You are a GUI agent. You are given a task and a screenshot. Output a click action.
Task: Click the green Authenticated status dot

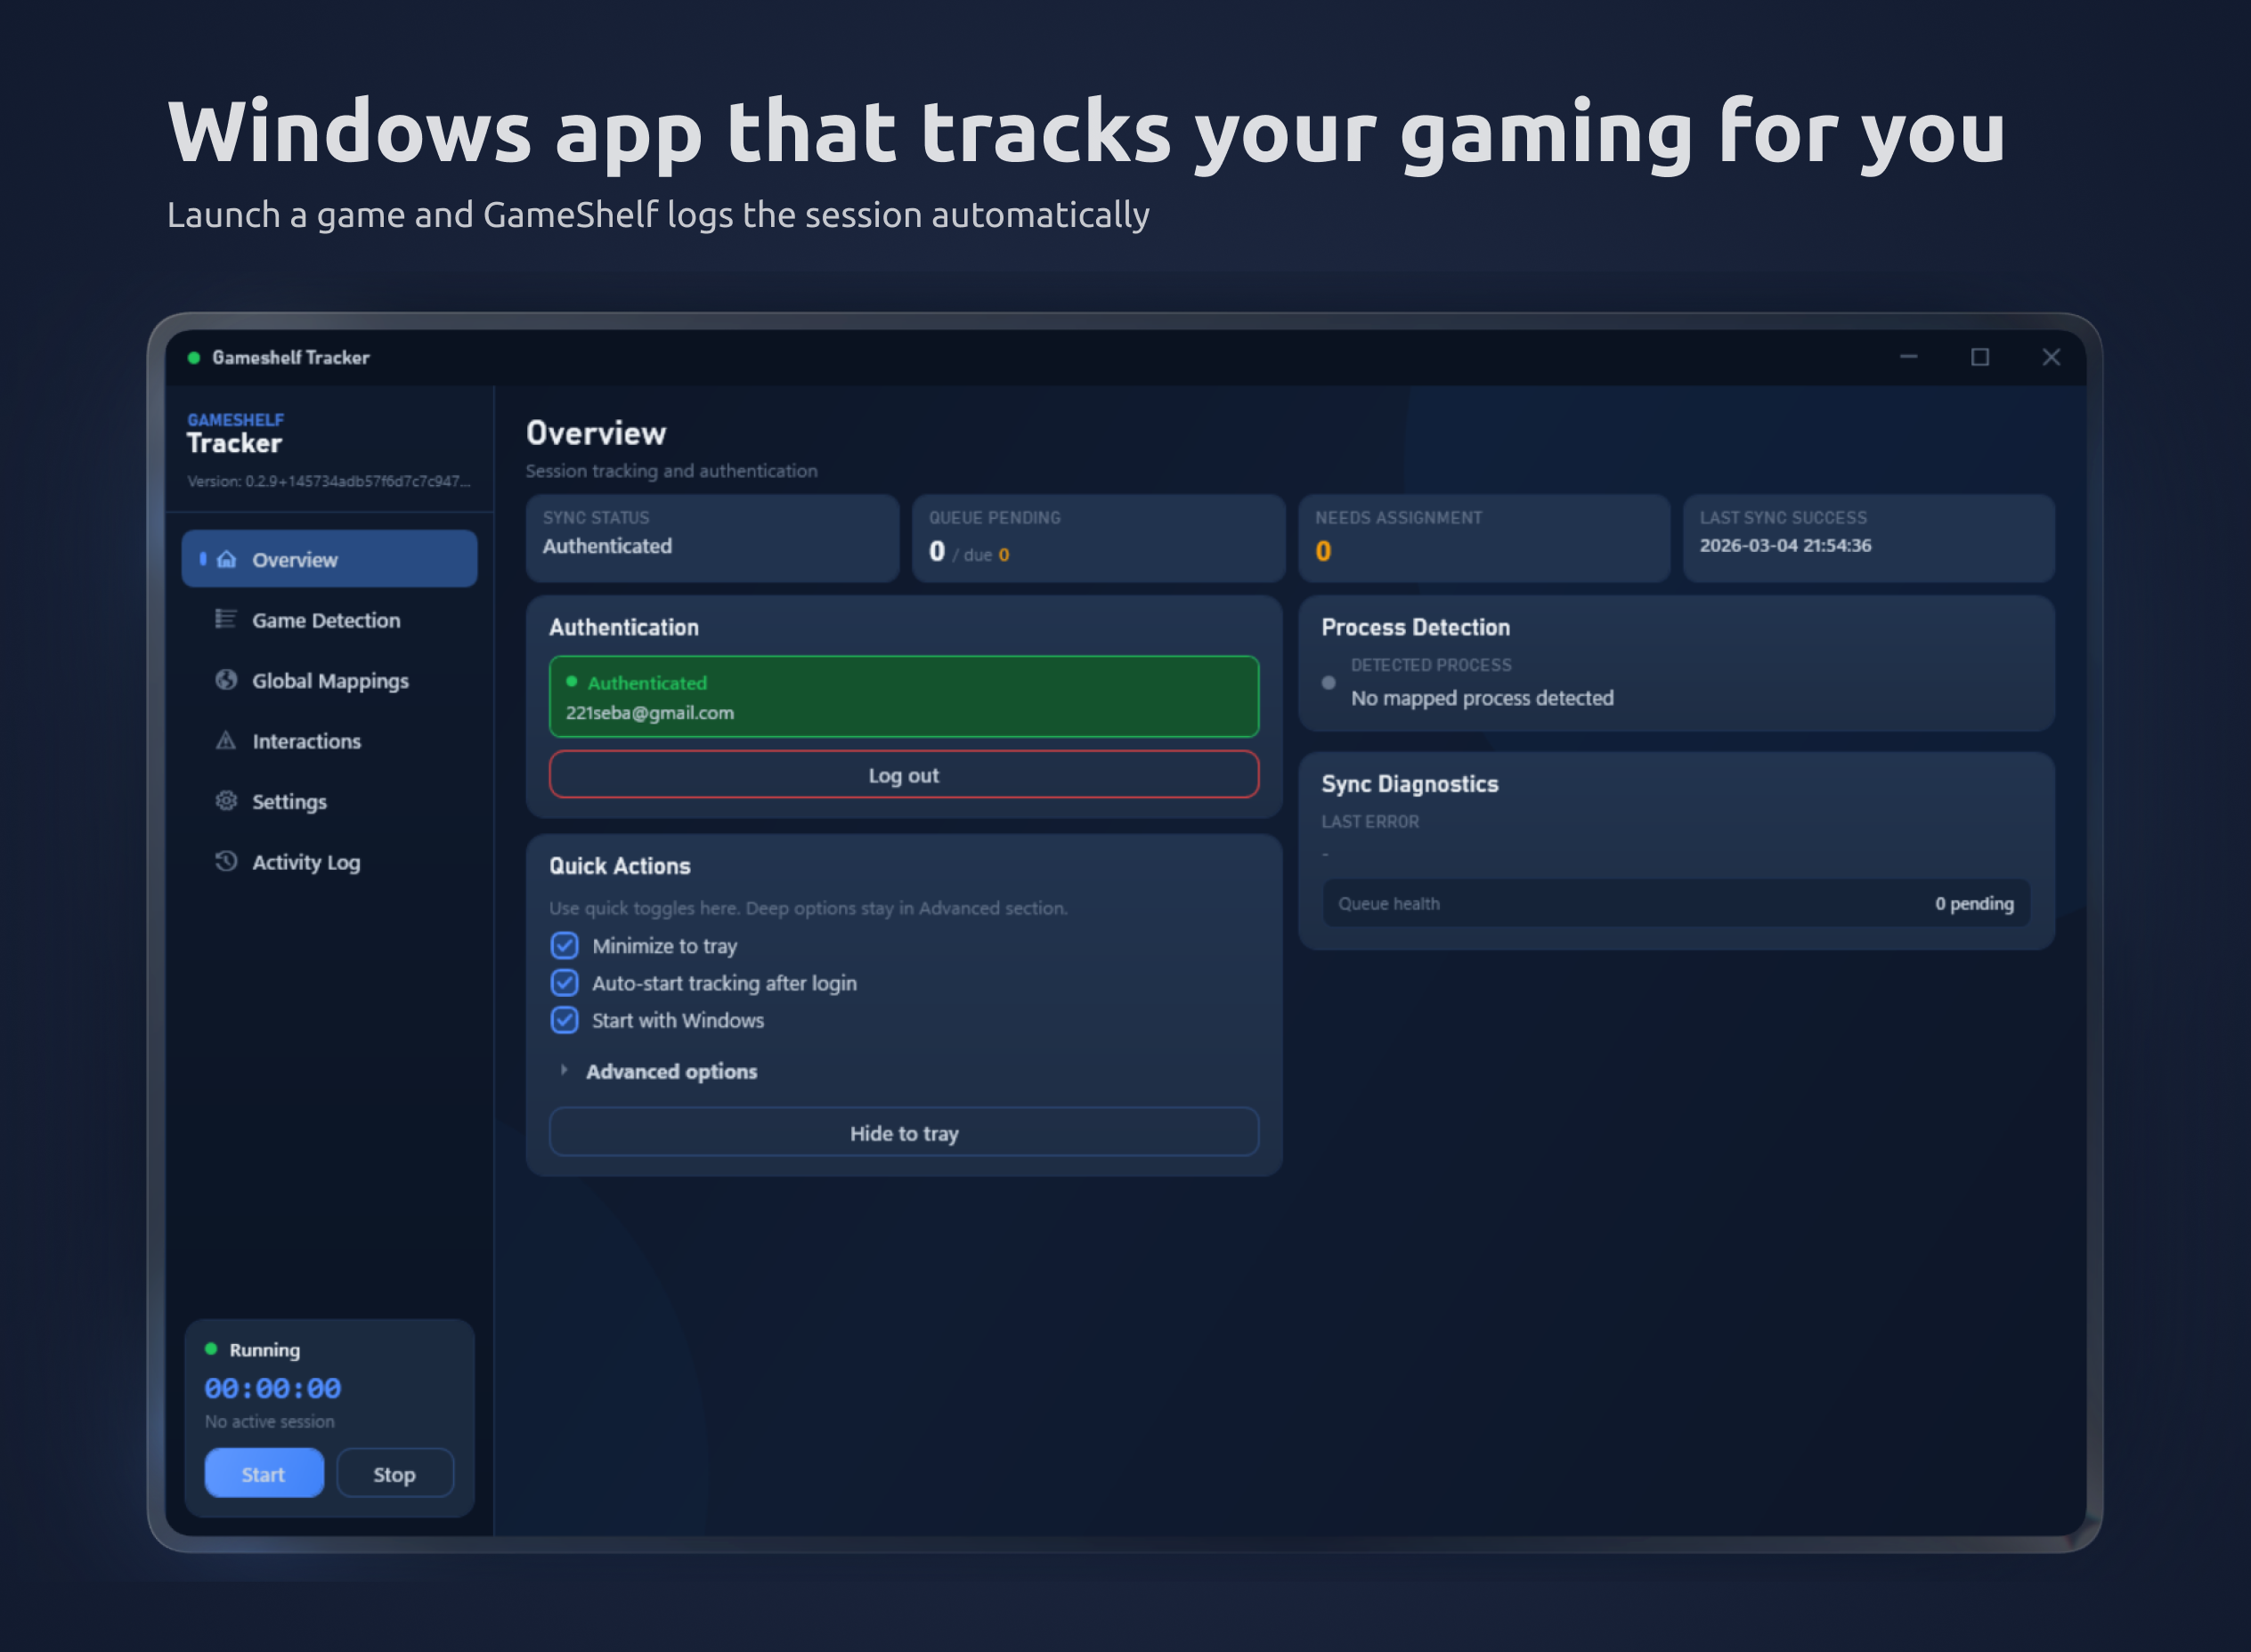[x=572, y=682]
